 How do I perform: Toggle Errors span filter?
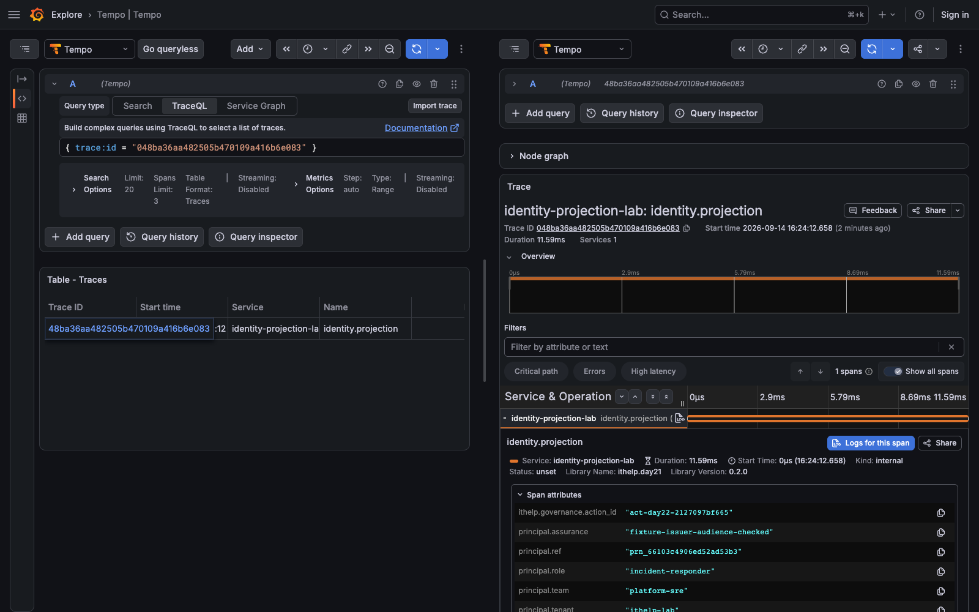click(x=594, y=371)
